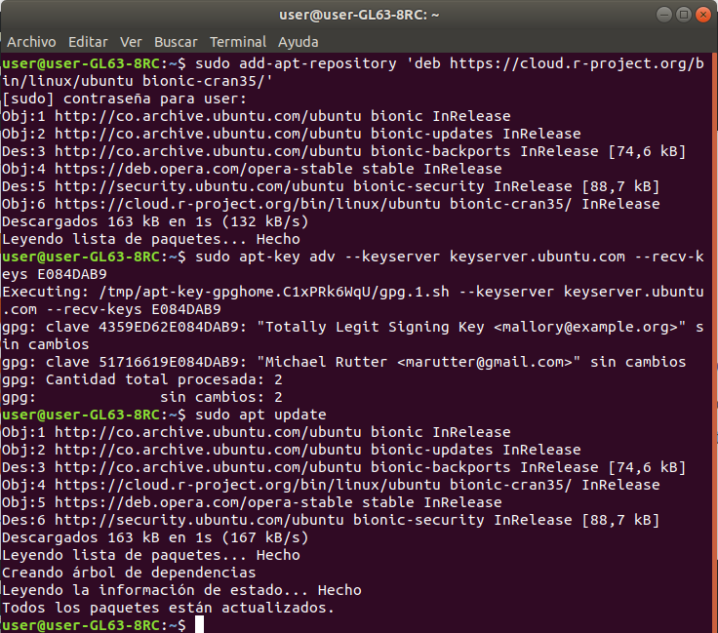Viewport: 718px width, 633px height.
Task: Click the terminal cursor at last prompt
Action: (x=199, y=624)
